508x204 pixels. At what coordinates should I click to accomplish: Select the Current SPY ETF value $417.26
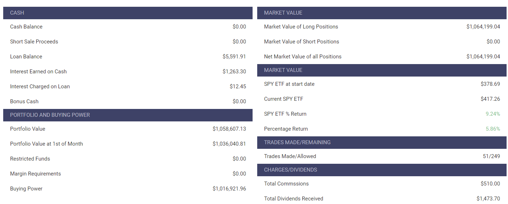coord(490,99)
